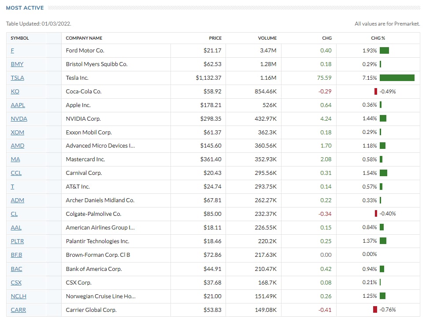The width and height of the screenshot is (426, 322).
Task: Open the NVDA stock link
Action: click(x=19, y=119)
